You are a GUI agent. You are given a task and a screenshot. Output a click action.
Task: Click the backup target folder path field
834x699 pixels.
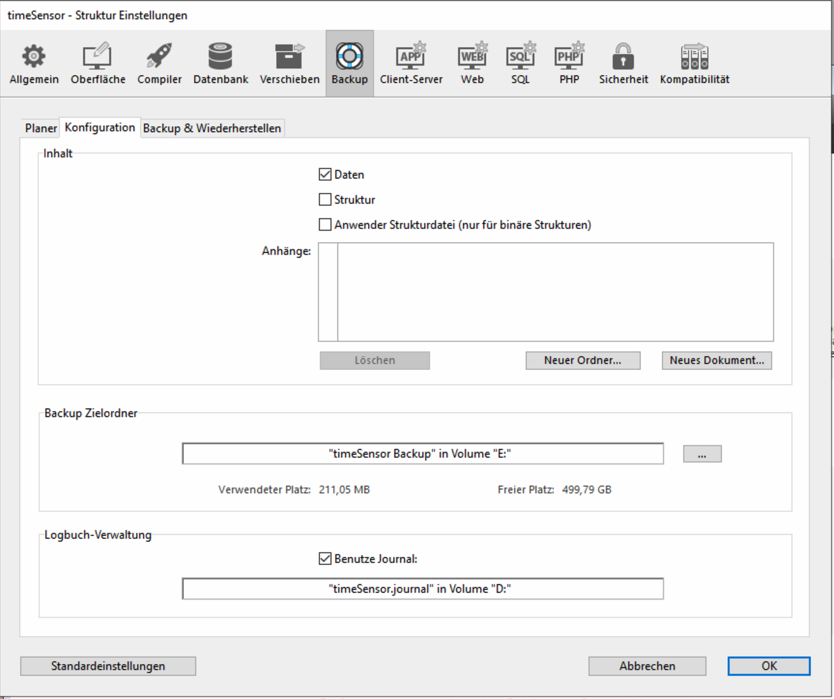pyautogui.click(x=423, y=453)
